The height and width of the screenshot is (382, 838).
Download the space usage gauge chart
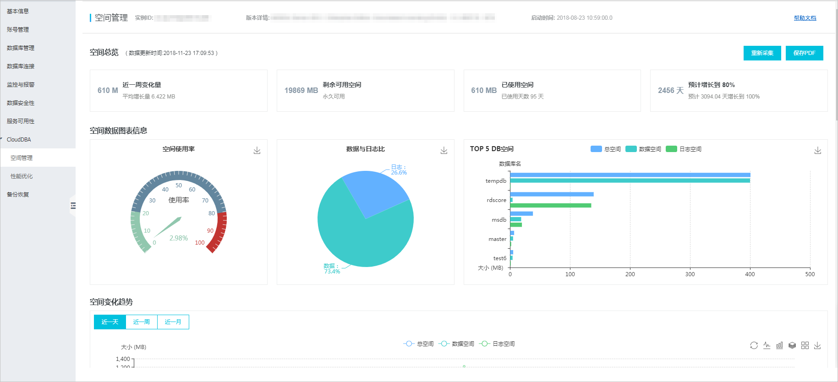click(257, 151)
